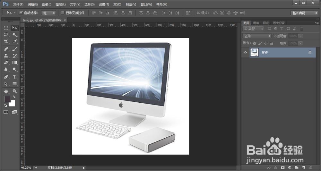
Task: Enable the 显示变换控件 checkbox
Action: click(63, 13)
